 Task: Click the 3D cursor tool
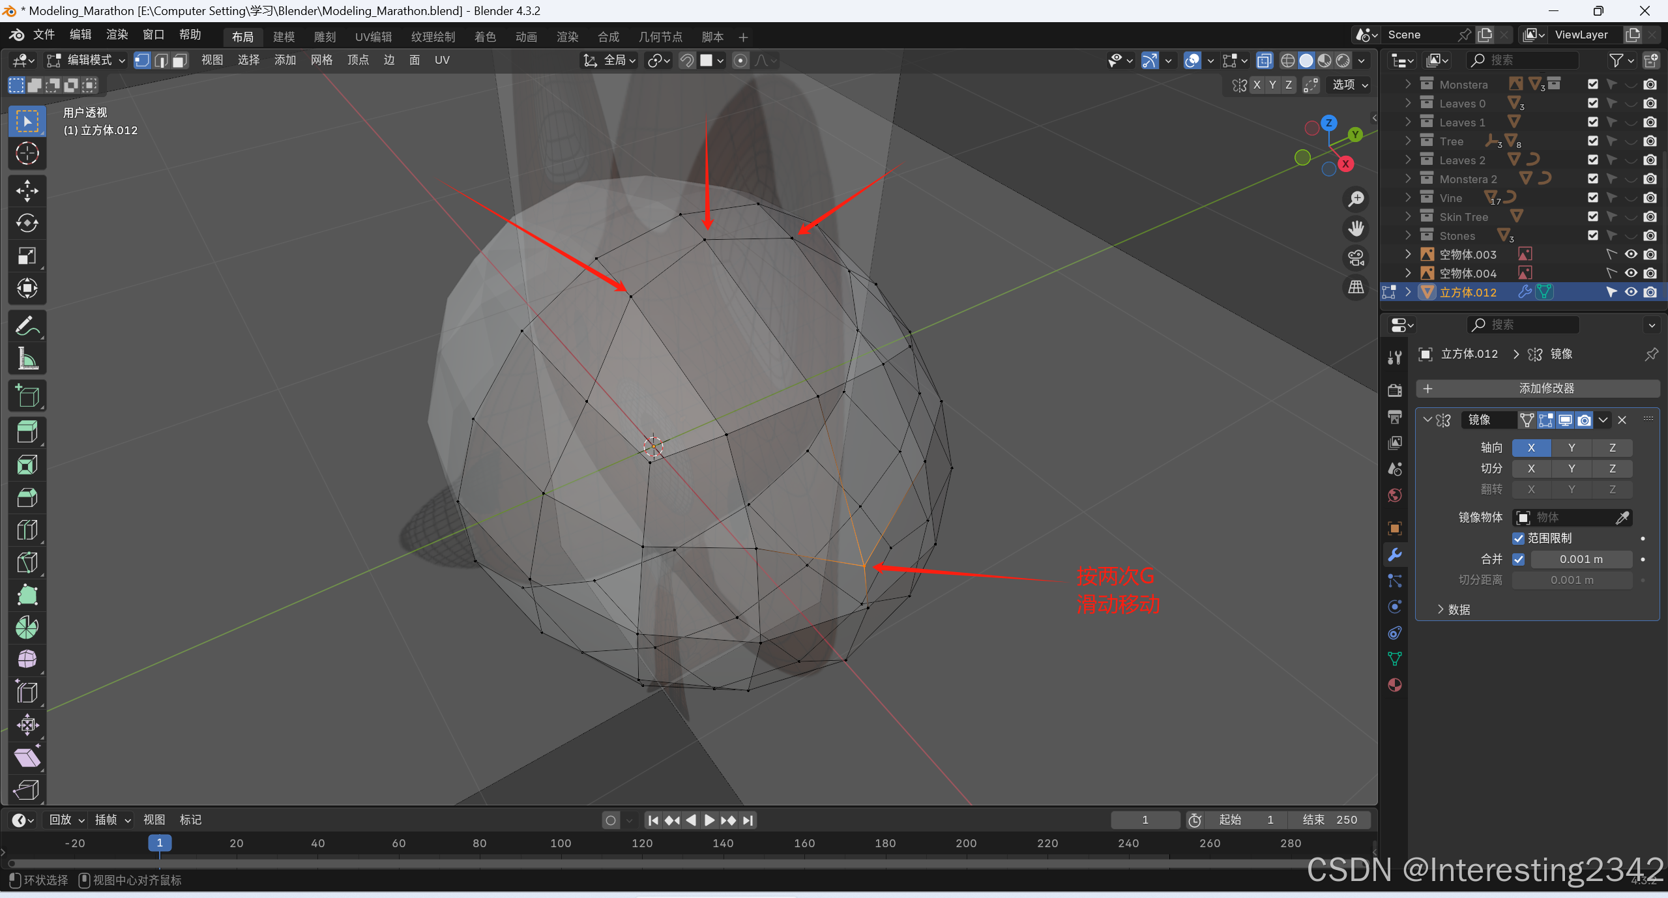pyautogui.click(x=27, y=154)
